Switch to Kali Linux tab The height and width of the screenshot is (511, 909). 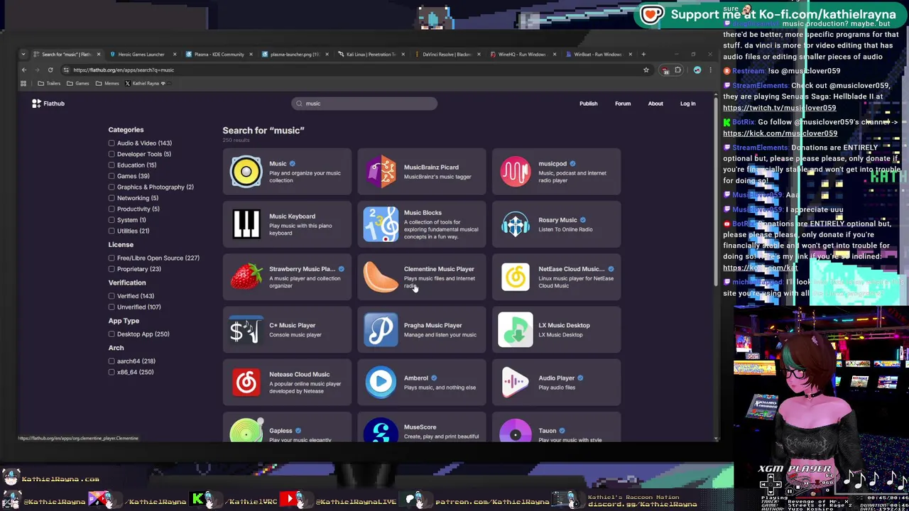point(371,54)
